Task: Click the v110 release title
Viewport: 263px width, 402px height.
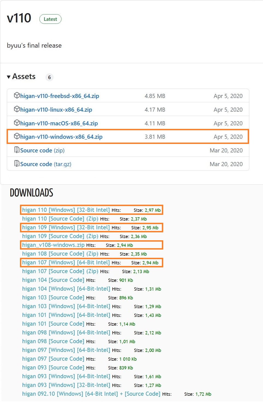Action: pos(19,18)
